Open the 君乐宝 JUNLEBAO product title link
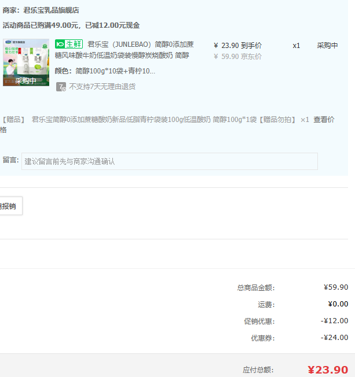The width and height of the screenshot is (355, 377). tap(125, 50)
